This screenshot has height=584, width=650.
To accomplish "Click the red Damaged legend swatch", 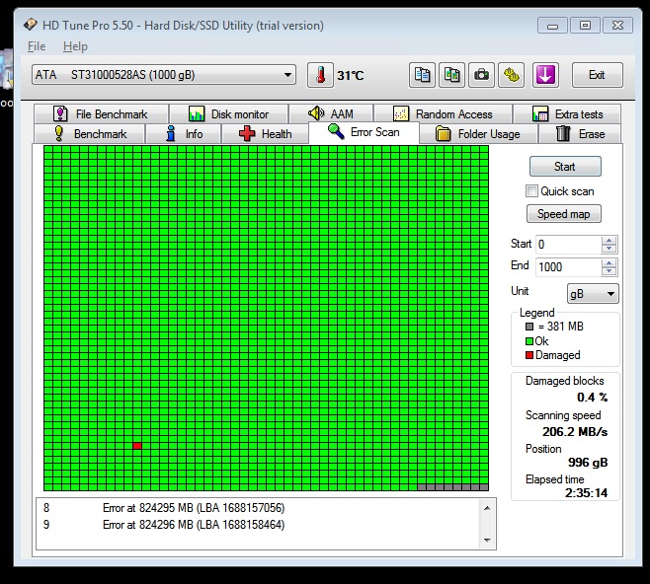I will point(529,355).
